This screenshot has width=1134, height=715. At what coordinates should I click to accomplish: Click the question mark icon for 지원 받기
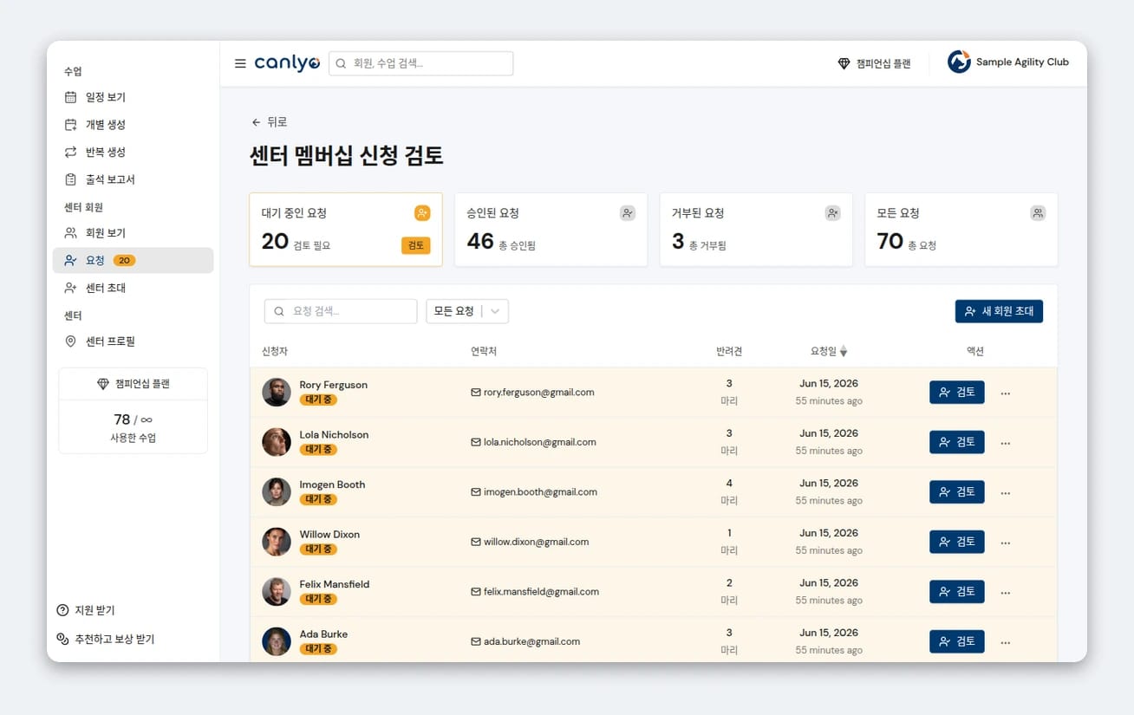62,610
